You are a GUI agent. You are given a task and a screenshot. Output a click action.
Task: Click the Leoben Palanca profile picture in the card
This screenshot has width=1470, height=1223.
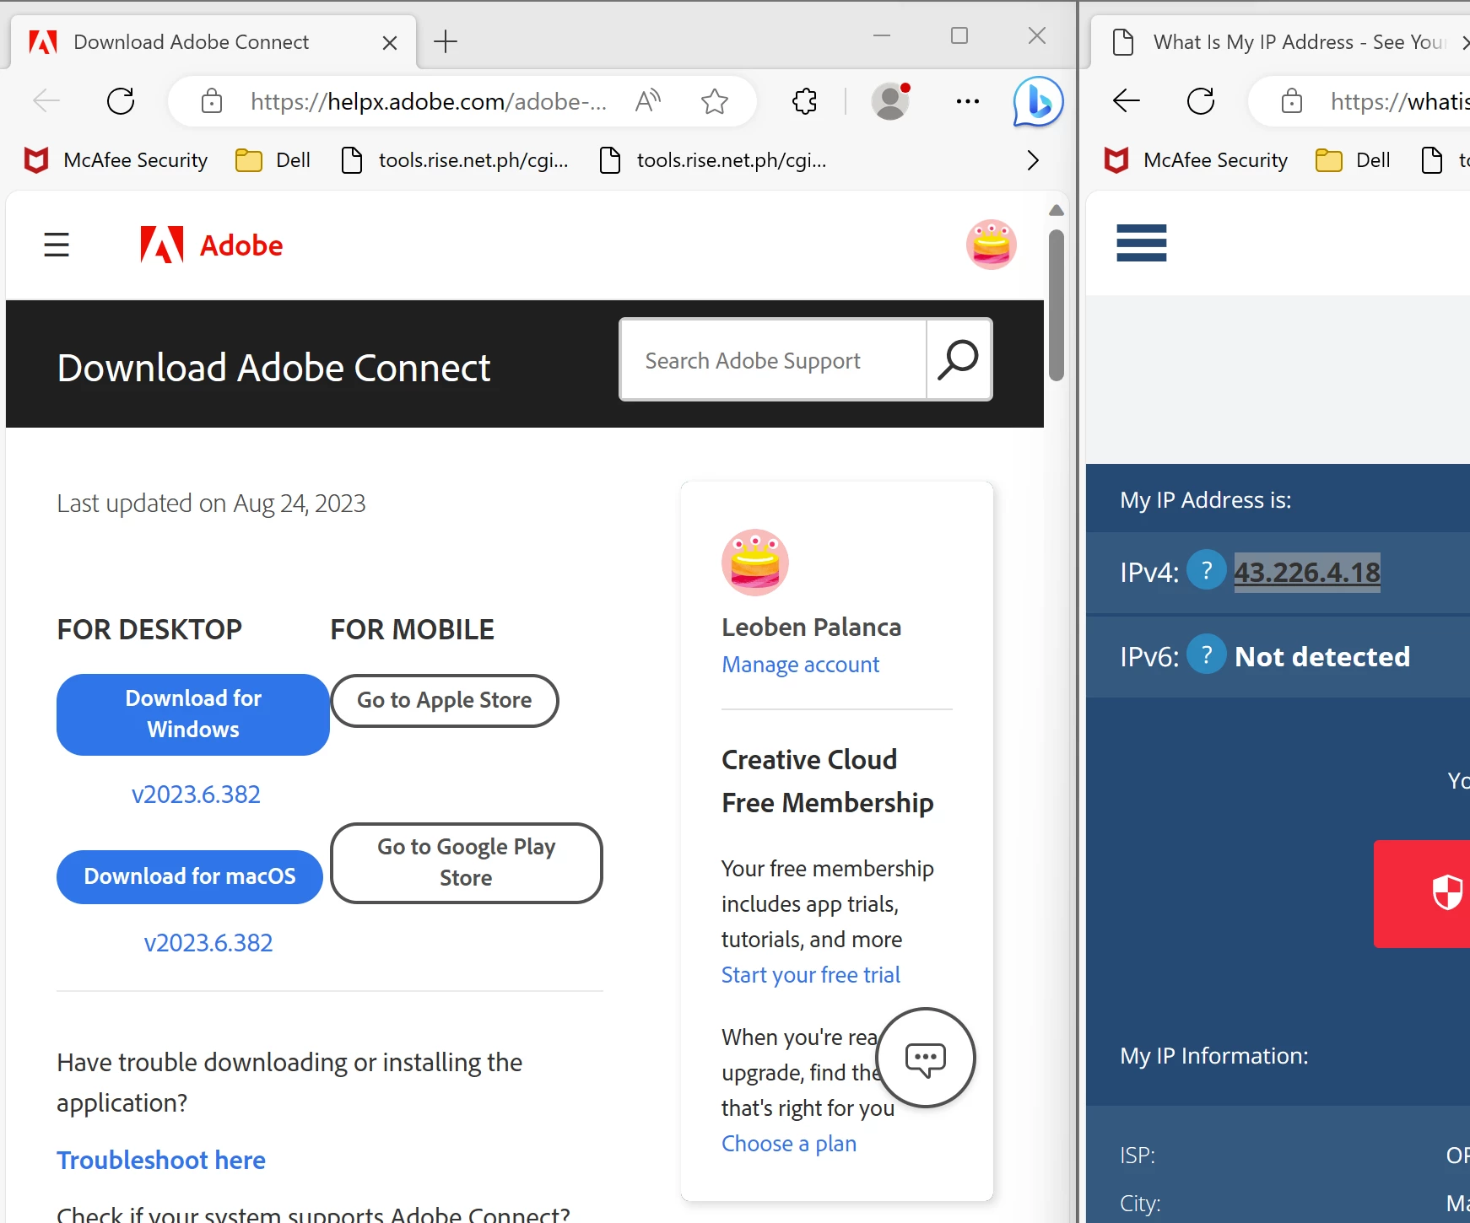(755, 563)
